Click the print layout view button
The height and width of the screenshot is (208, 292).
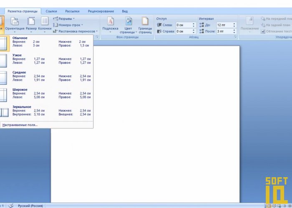[269, 206]
